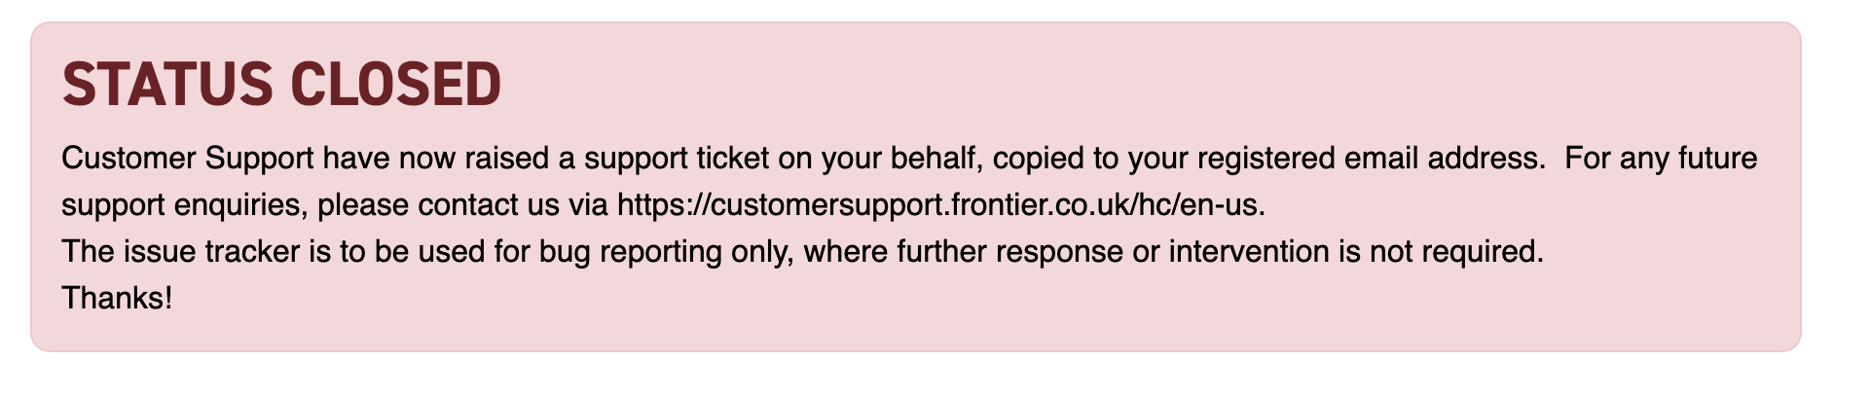Click the STATUS CLOSED heading
The height and width of the screenshot is (397, 1871).
click(281, 84)
